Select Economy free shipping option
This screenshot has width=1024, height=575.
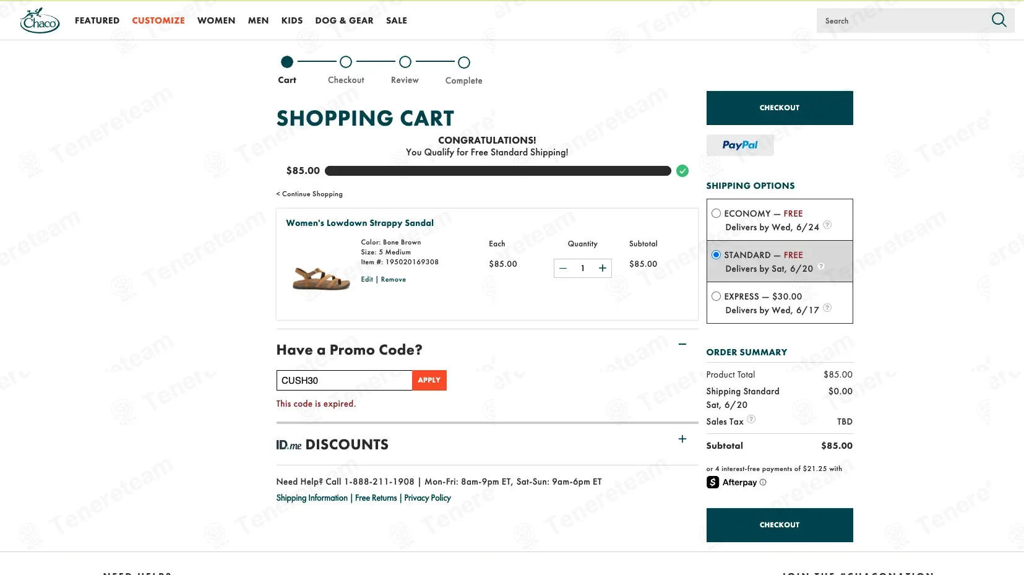click(716, 214)
